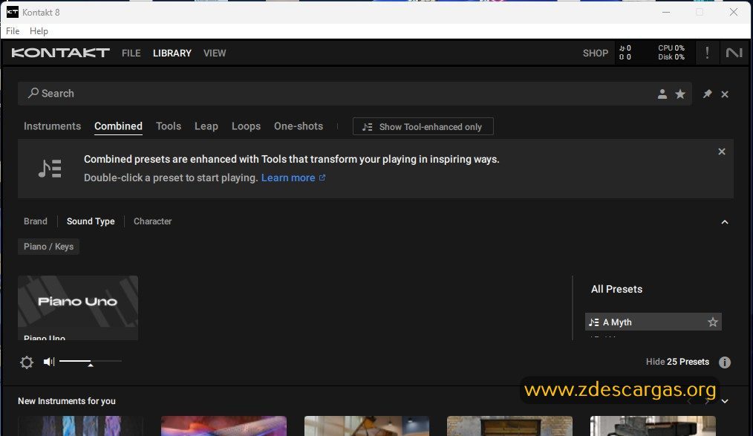Click the All Presets heading
This screenshot has width=753, height=436.
pos(616,289)
